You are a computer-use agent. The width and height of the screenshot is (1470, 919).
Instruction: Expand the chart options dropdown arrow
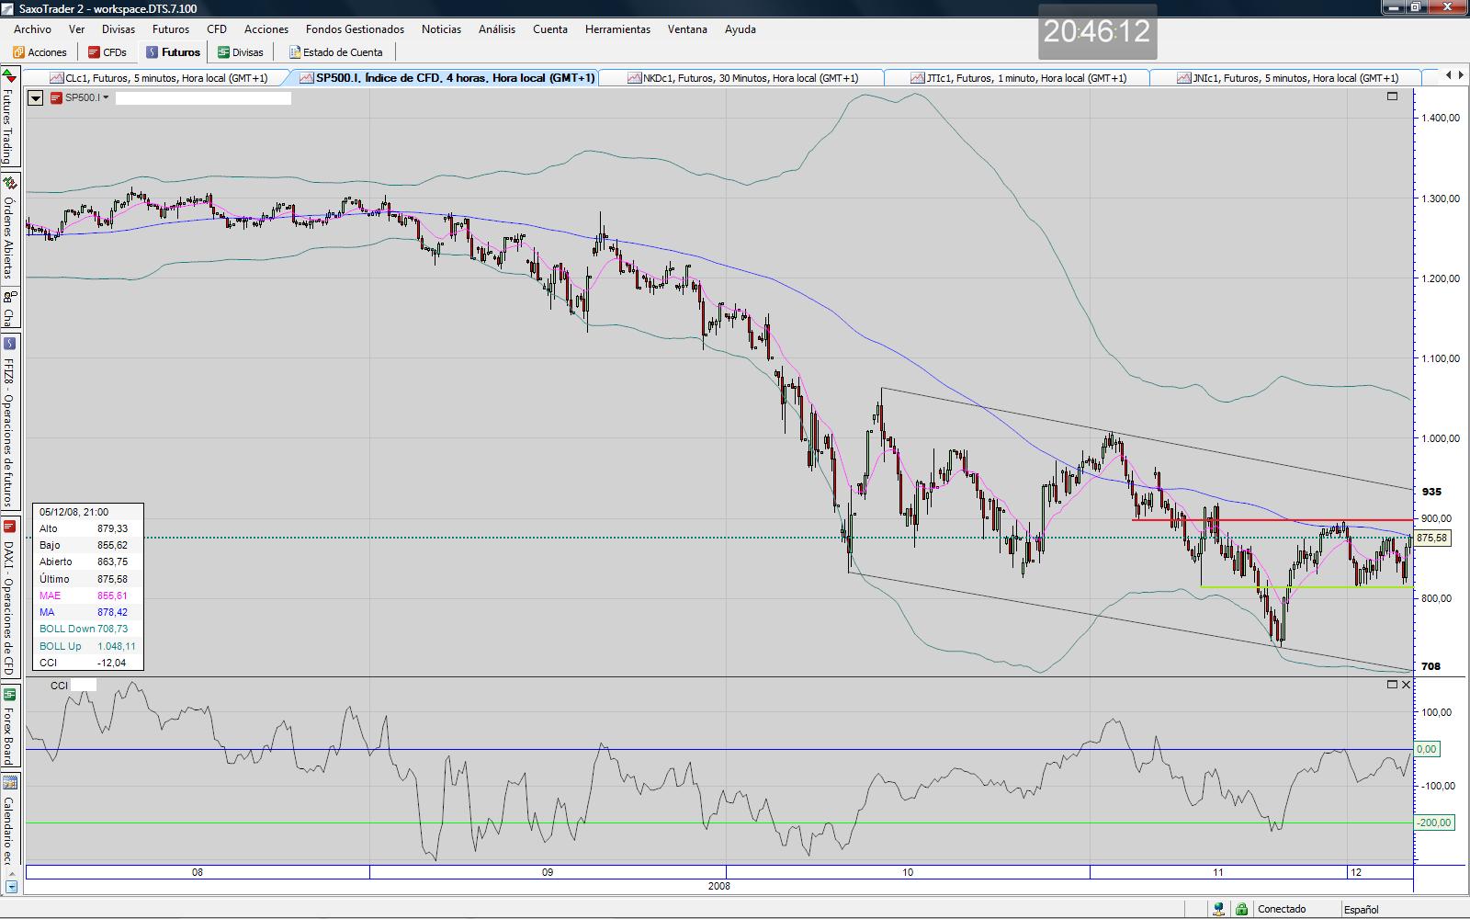click(x=35, y=98)
